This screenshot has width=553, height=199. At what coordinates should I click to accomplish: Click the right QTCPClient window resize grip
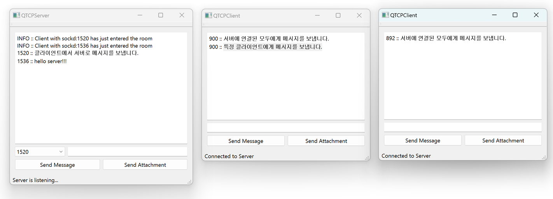click(x=544, y=157)
